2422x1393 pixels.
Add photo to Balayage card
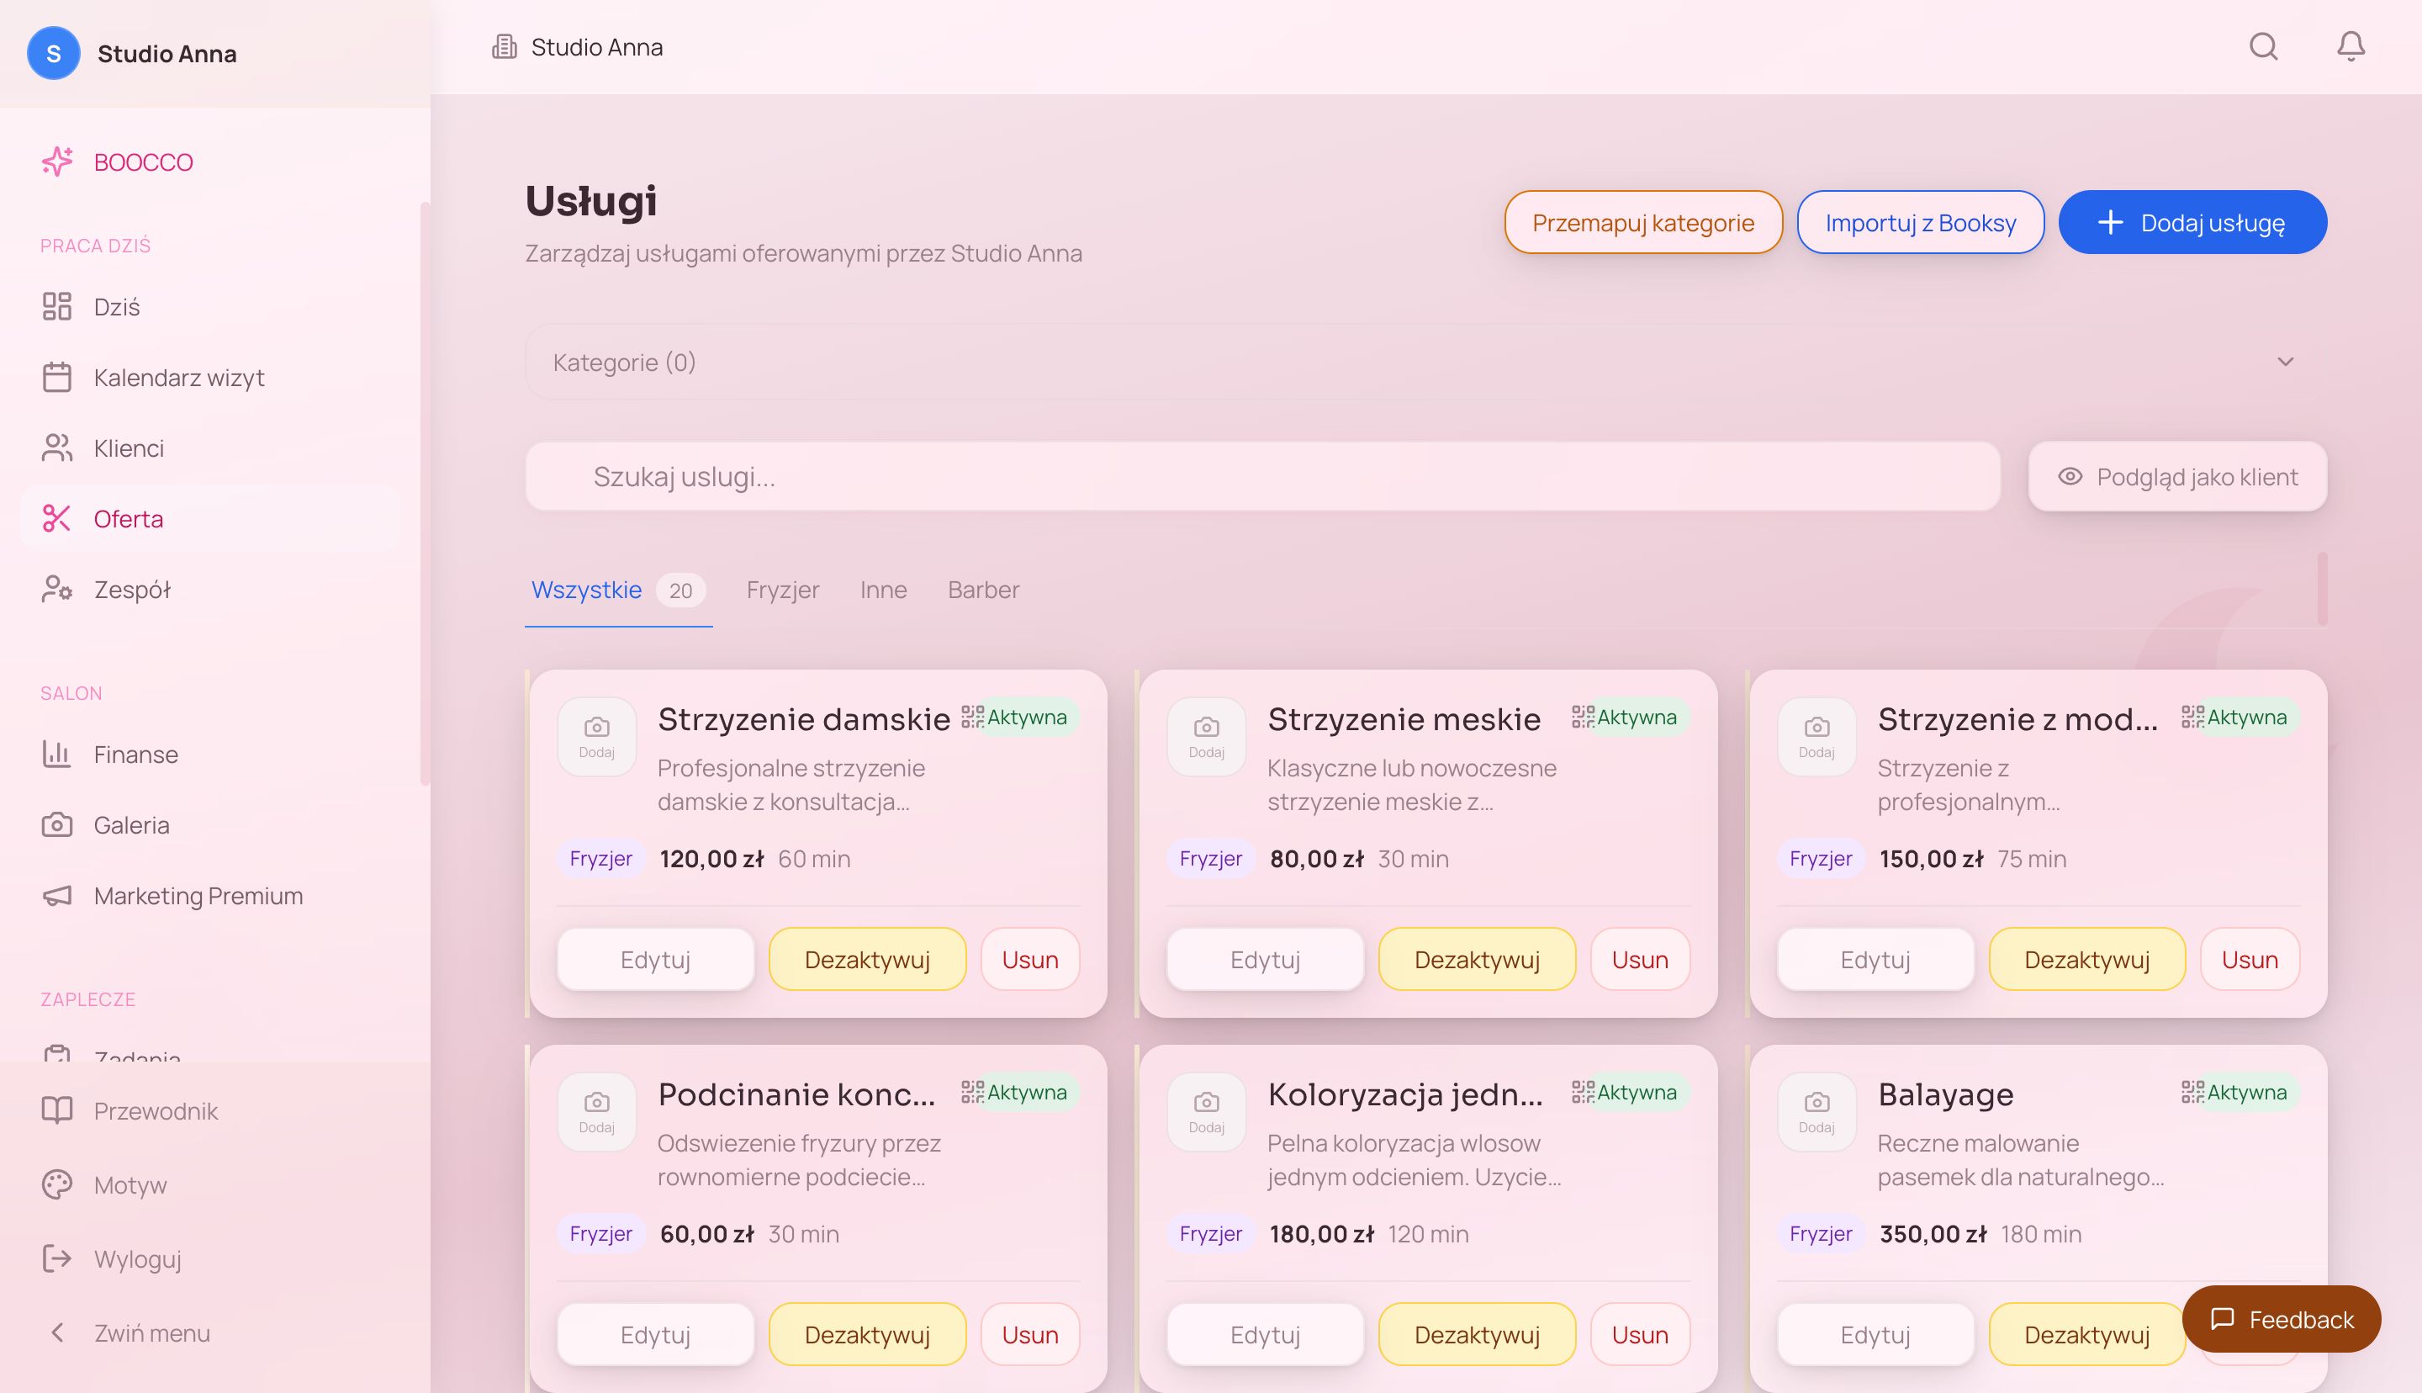click(1816, 1112)
